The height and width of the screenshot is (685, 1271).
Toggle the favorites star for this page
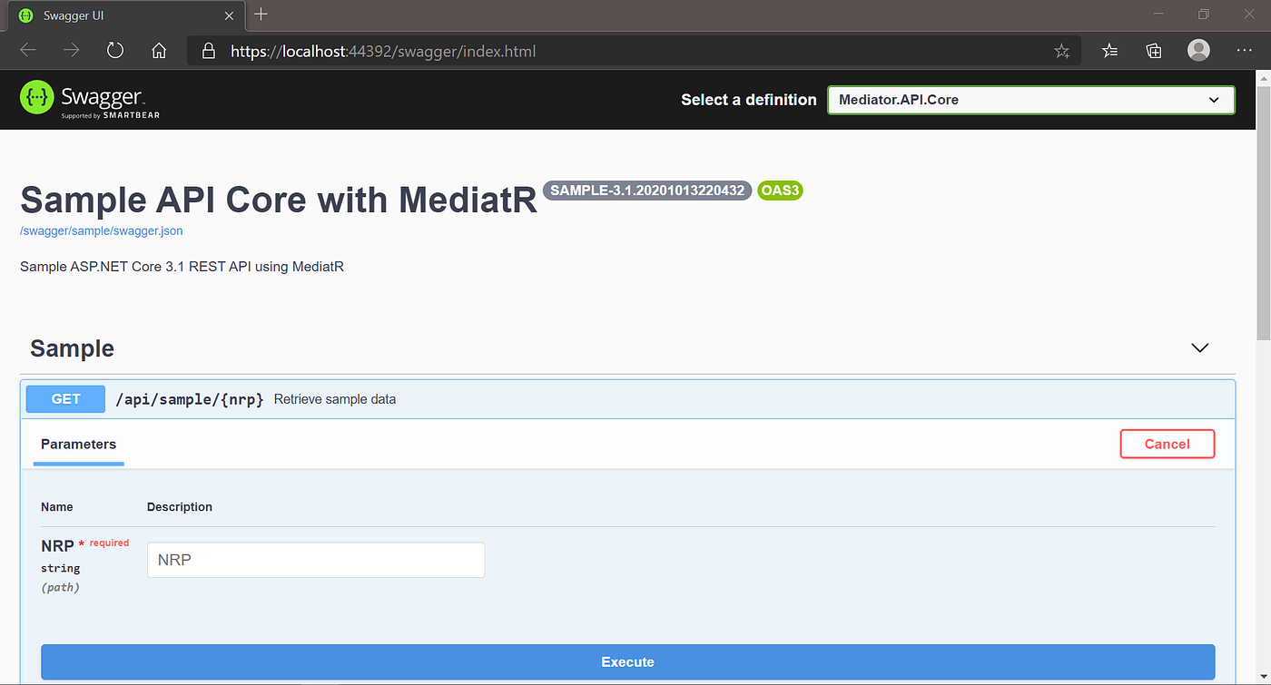point(1061,51)
